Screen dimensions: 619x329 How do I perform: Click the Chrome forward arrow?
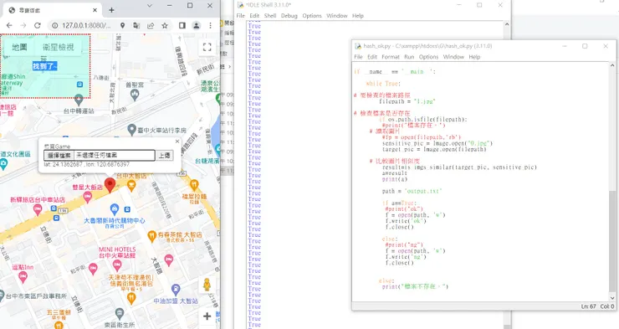pyautogui.click(x=23, y=25)
